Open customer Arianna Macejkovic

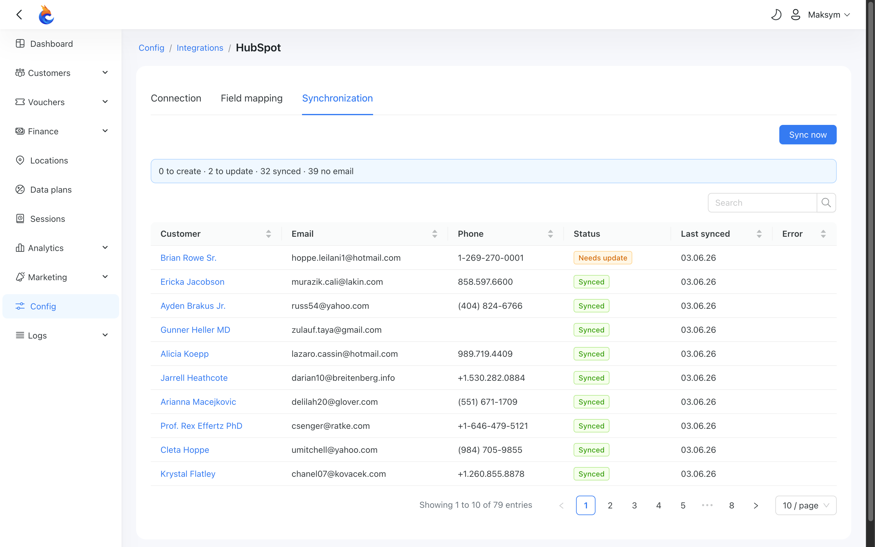[198, 401]
